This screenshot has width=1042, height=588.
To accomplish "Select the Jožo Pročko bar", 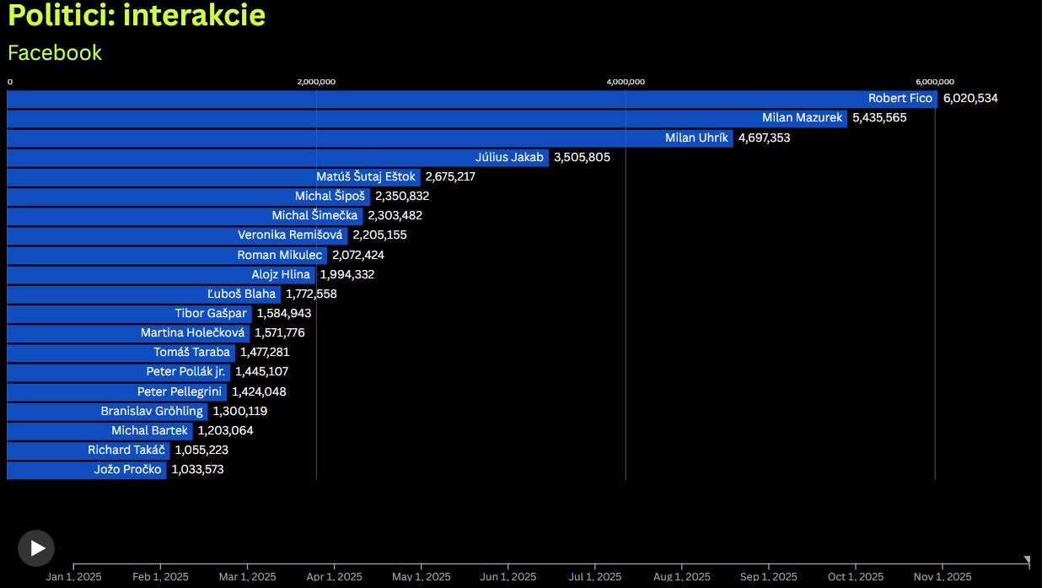I will pos(86,470).
